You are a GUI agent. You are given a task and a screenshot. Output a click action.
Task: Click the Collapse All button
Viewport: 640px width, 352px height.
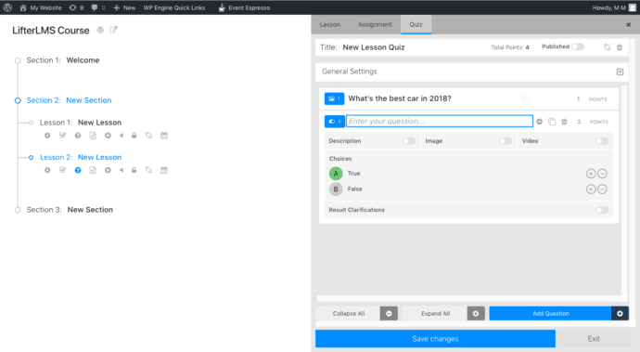357,314
